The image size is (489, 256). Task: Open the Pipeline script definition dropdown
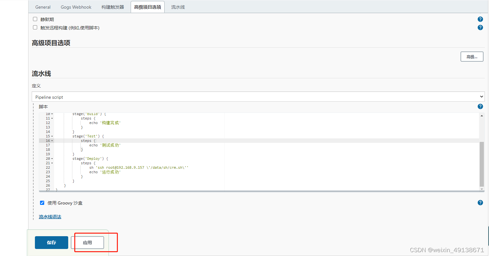(x=258, y=97)
